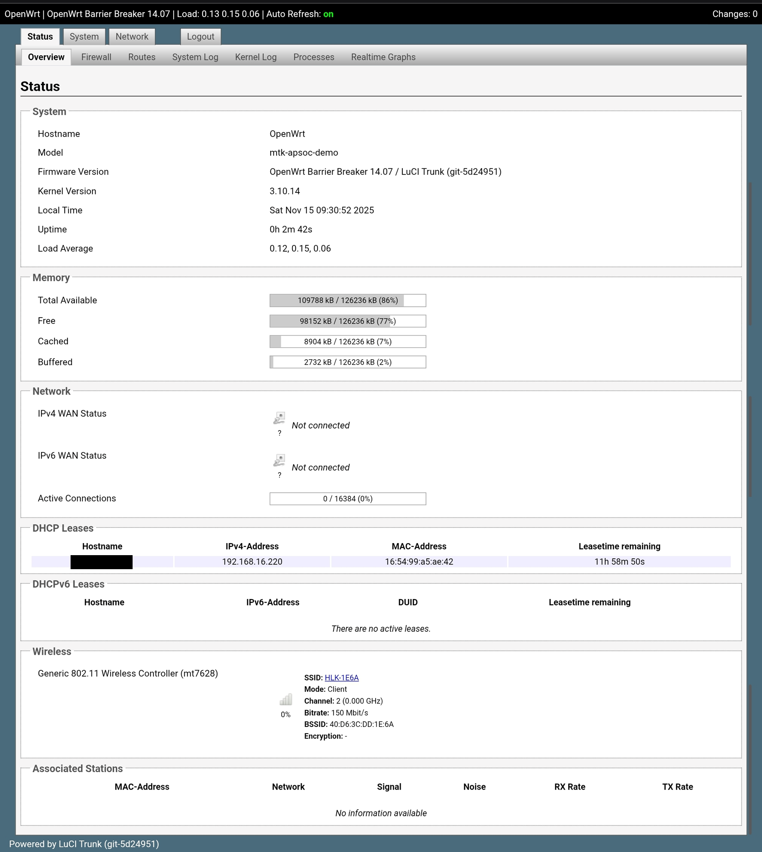Switch to the System top tab

click(84, 37)
